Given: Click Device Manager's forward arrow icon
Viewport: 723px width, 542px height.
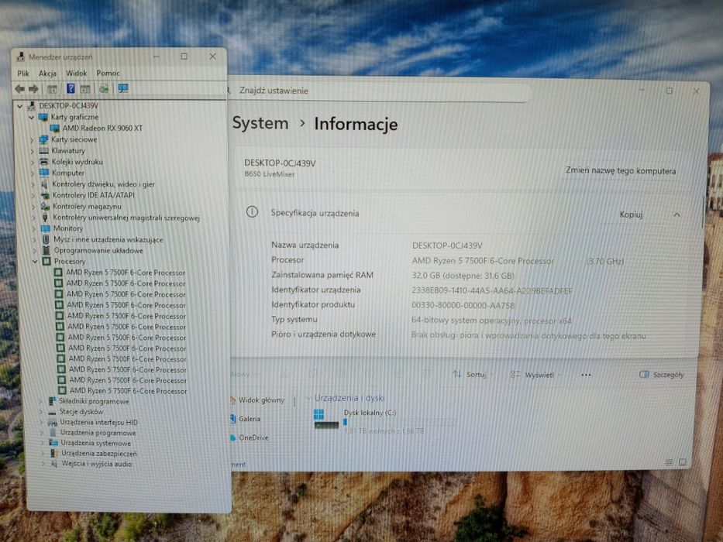Looking at the screenshot, I should 33,88.
